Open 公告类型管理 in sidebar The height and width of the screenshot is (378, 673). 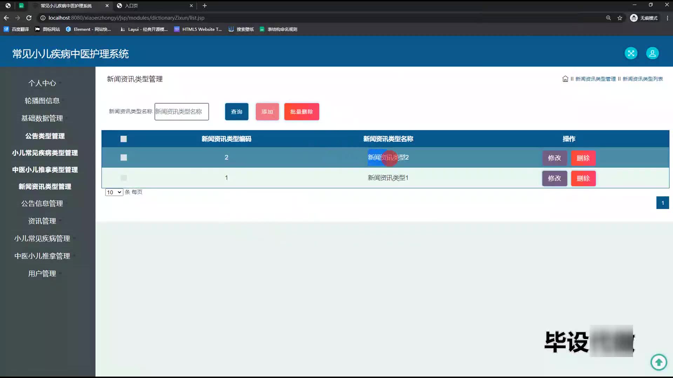point(45,136)
